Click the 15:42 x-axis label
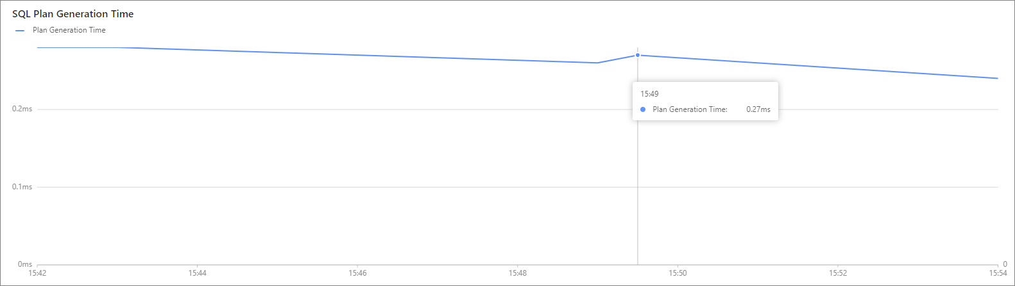 [x=38, y=273]
